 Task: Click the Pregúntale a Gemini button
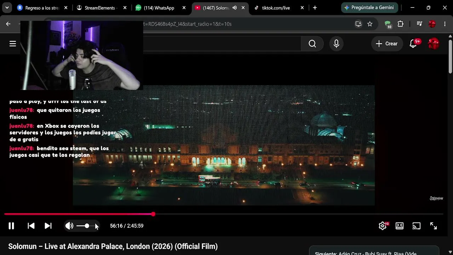click(x=369, y=8)
